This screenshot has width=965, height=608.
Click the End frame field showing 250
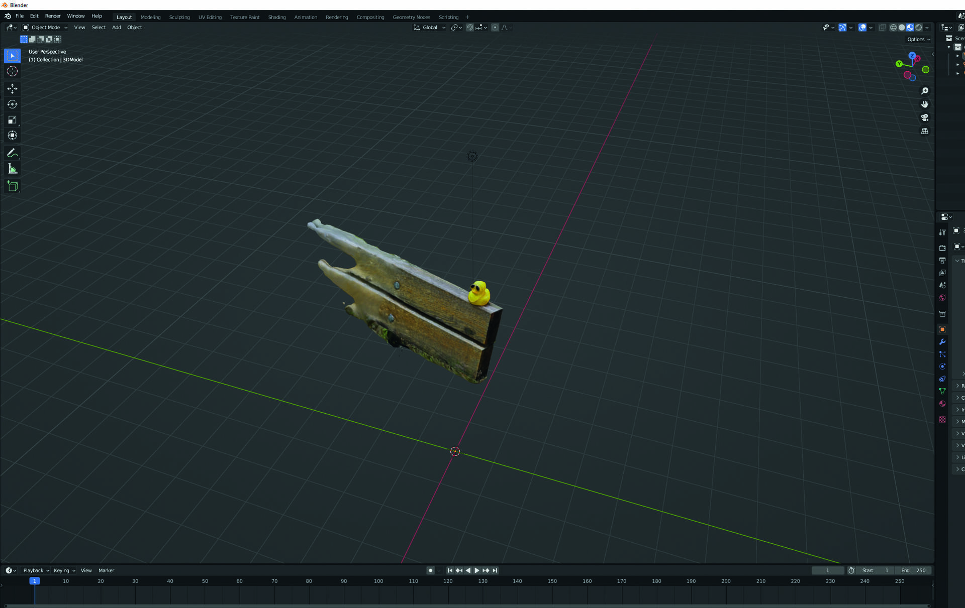[x=914, y=570]
